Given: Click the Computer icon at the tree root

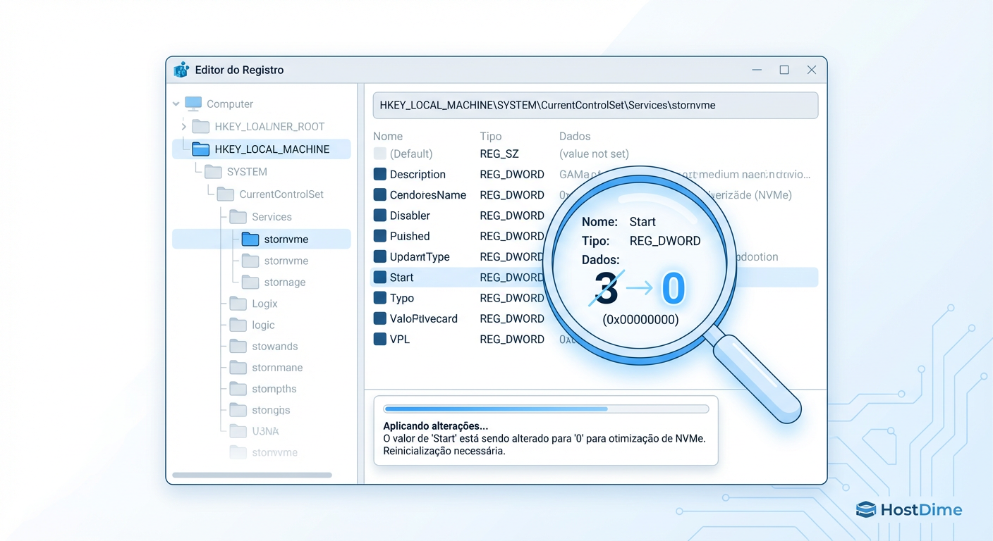Looking at the screenshot, I should (x=192, y=103).
